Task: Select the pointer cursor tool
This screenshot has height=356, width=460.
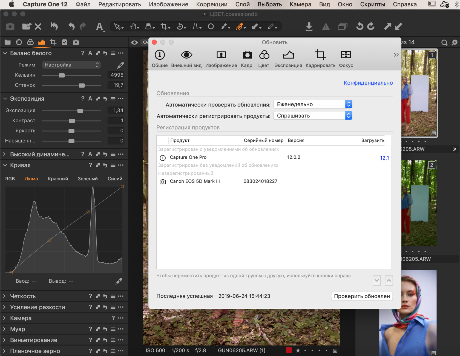Action: tap(118, 27)
